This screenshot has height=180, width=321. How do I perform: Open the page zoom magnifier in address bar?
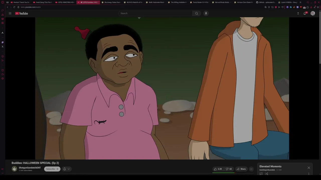coord(266,7)
